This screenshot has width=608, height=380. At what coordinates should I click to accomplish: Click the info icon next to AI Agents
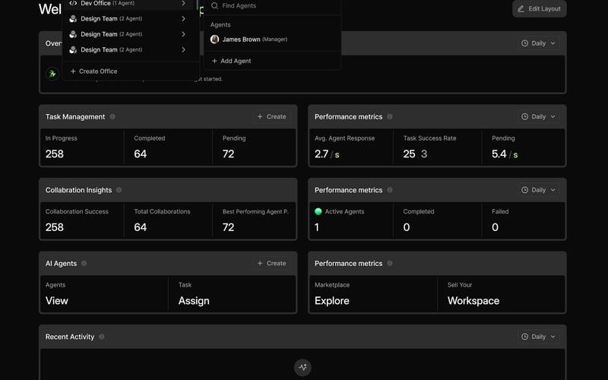click(84, 263)
